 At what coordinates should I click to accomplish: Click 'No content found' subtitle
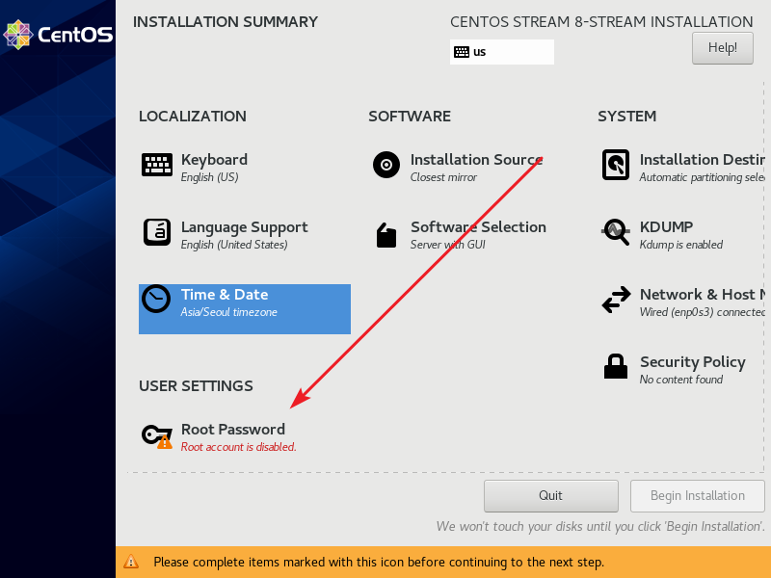[681, 380]
